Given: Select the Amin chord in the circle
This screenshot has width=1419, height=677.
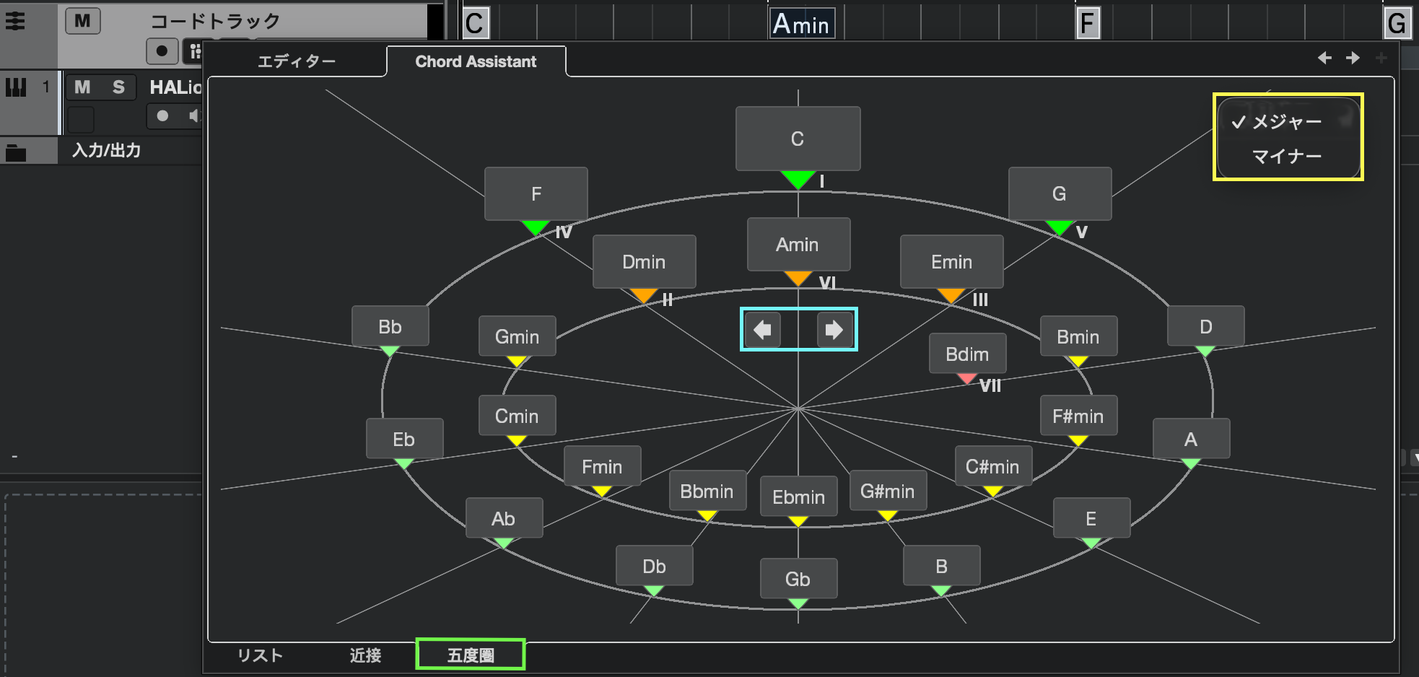Looking at the screenshot, I should point(798,245).
